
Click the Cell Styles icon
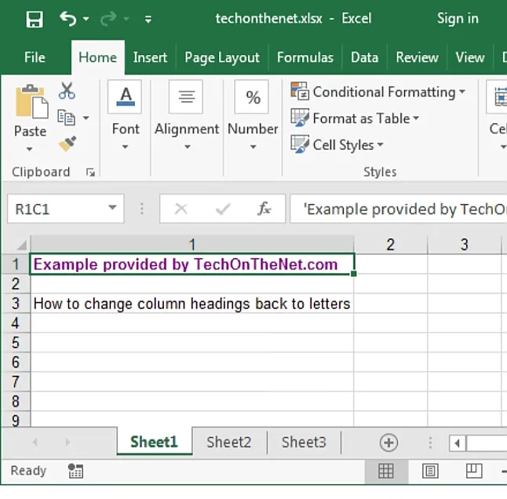(300, 144)
